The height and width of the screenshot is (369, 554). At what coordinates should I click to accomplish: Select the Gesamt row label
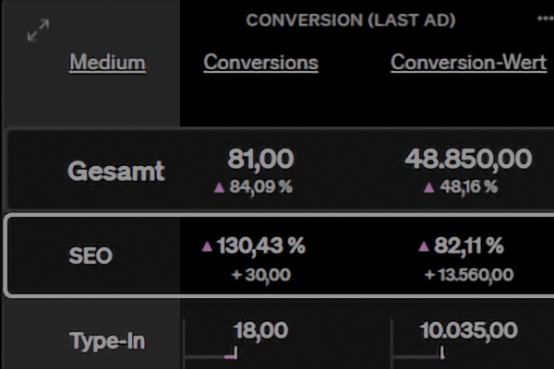pos(116,171)
